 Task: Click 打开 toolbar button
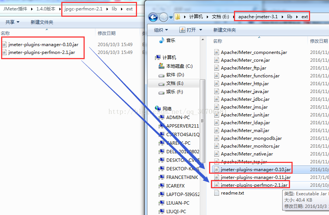click(188, 30)
